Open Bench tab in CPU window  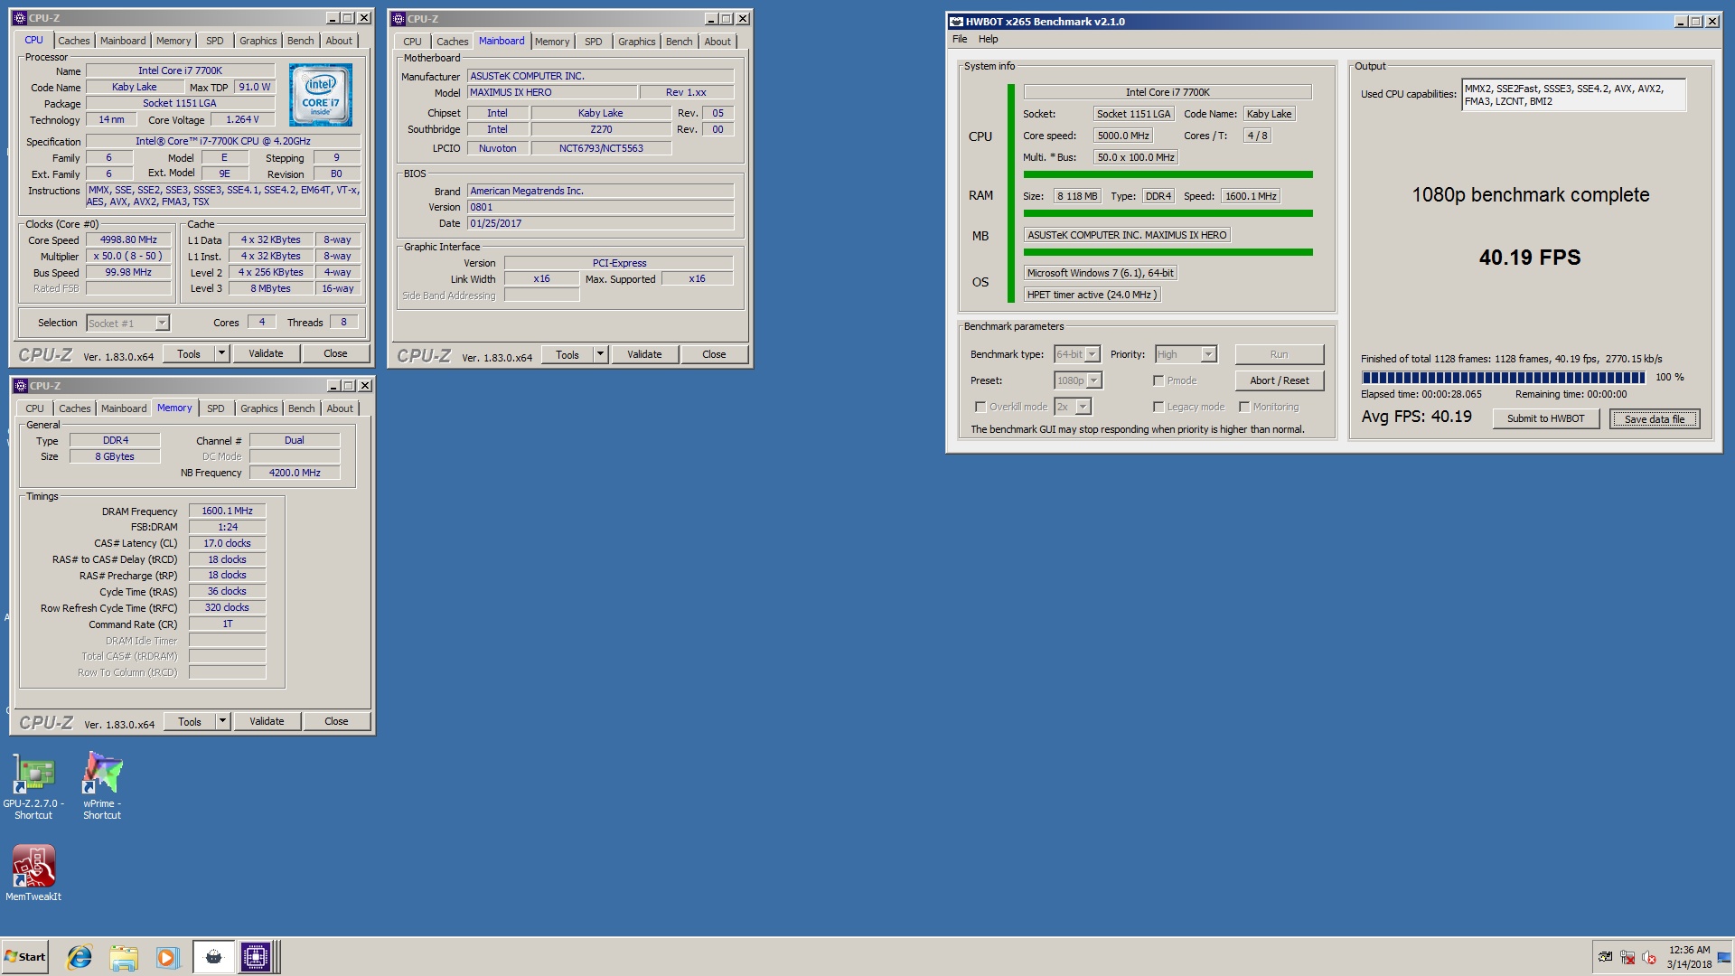(301, 41)
